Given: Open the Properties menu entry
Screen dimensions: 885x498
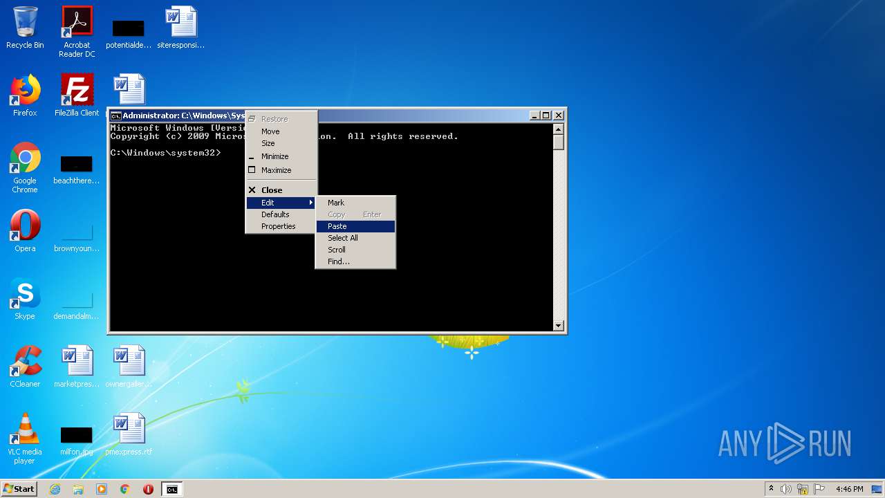Looking at the screenshot, I should click(x=281, y=226).
